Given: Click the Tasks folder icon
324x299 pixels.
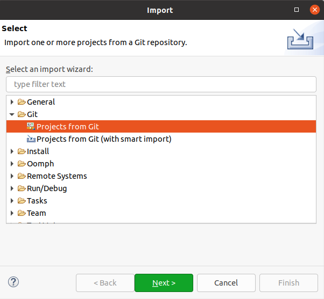Looking at the screenshot, I should pyautogui.click(x=22, y=201).
